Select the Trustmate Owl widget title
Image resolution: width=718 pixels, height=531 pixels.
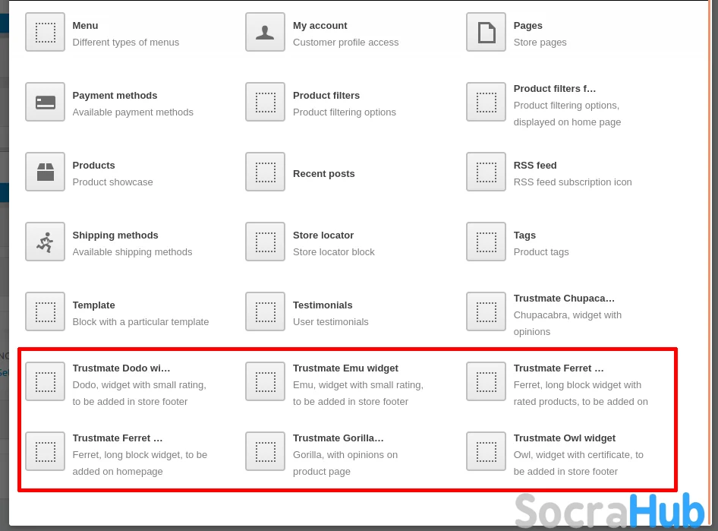pyautogui.click(x=565, y=438)
